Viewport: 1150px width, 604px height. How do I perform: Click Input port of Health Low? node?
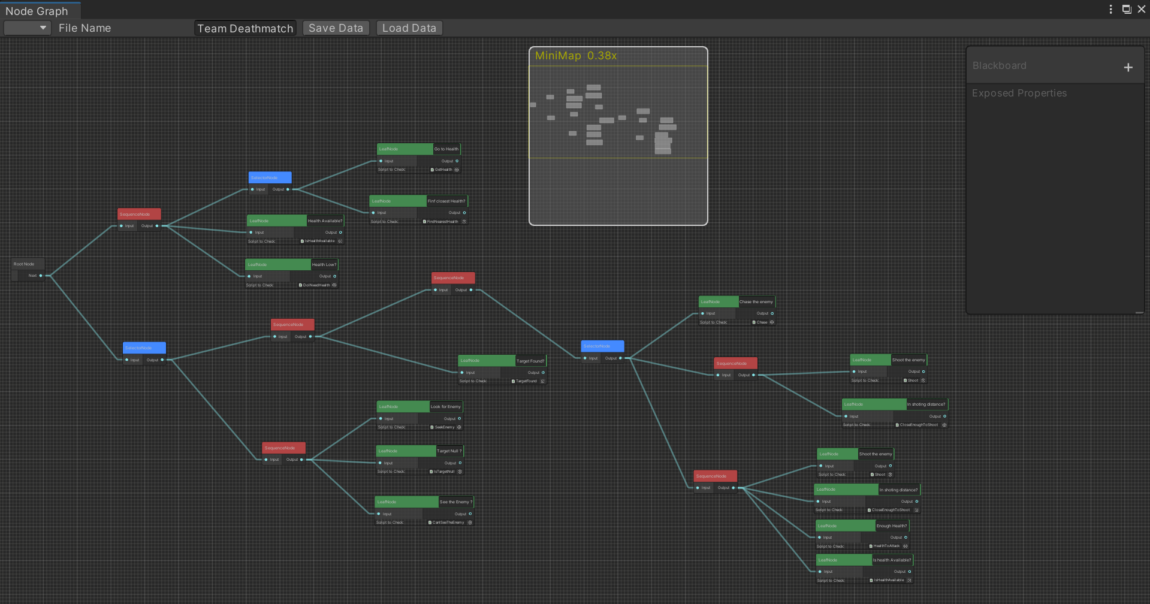249,276
